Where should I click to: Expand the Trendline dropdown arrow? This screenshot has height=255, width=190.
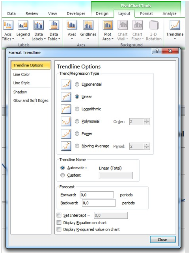click(x=175, y=39)
